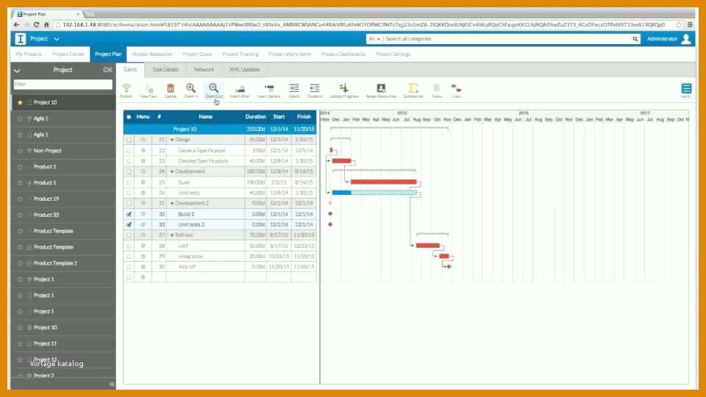Click the search magnifier icon in top bar
706x397 pixels.
tap(635, 39)
